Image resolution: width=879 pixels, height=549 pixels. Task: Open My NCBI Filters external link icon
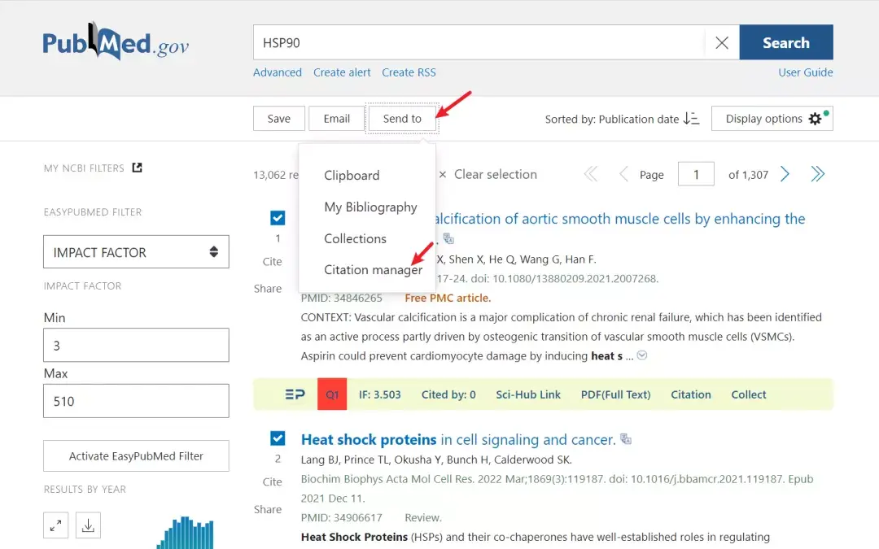[x=138, y=168]
